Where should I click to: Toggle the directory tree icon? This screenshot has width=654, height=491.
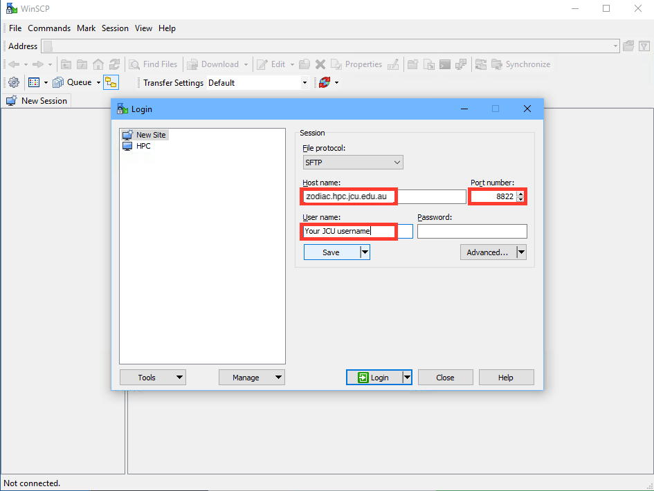[x=111, y=82]
